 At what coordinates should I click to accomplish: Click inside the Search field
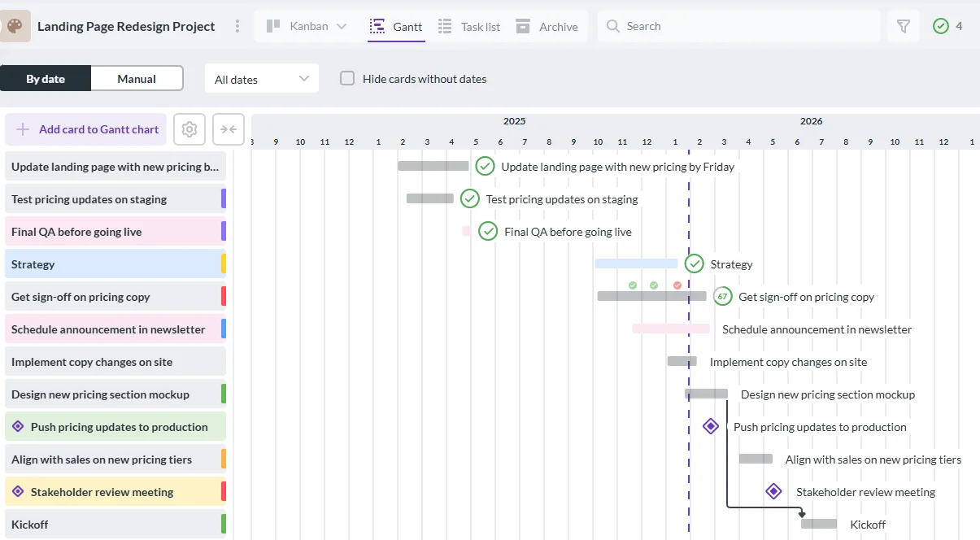(x=732, y=25)
